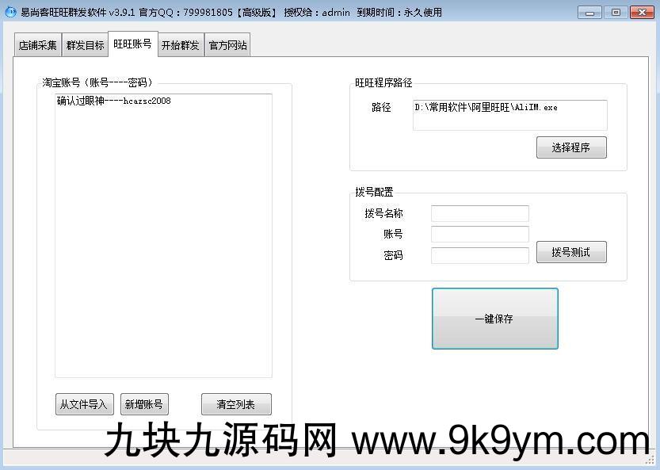Go to the 开始群发 tab

tap(180, 45)
